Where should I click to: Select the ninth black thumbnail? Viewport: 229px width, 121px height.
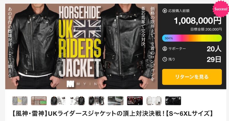coord(173,101)
